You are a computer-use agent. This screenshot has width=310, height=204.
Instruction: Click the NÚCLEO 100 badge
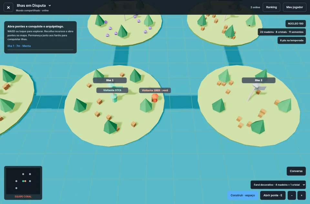pyautogui.click(x=295, y=24)
